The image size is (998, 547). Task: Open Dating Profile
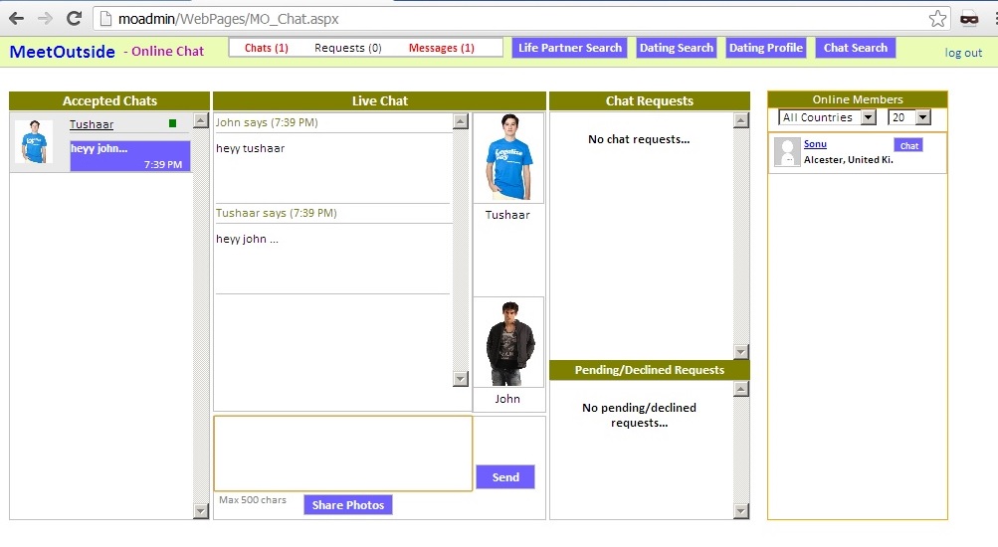click(x=766, y=48)
